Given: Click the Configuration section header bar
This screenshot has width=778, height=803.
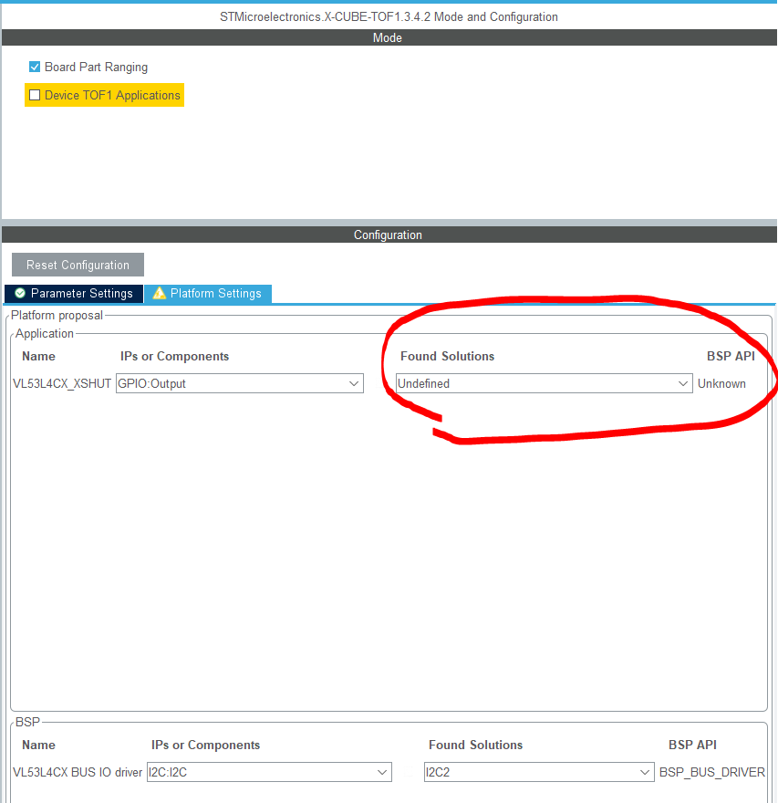Looking at the screenshot, I should click(x=389, y=235).
